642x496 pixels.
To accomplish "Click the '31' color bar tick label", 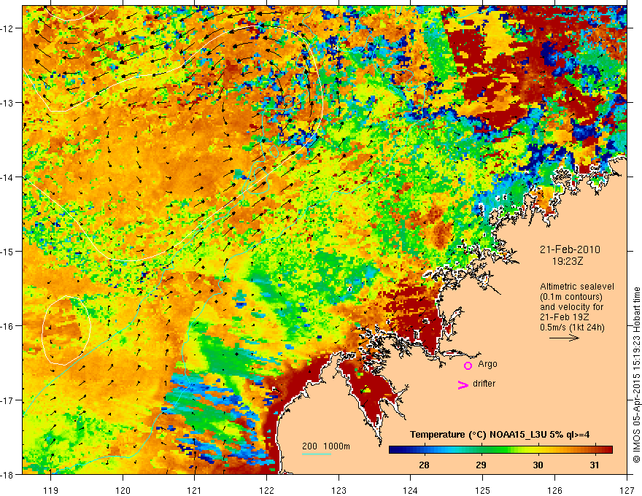I will click(595, 465).
